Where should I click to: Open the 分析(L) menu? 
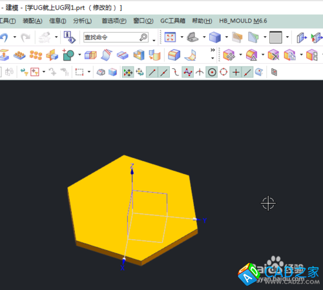click(x=82, y=21)
